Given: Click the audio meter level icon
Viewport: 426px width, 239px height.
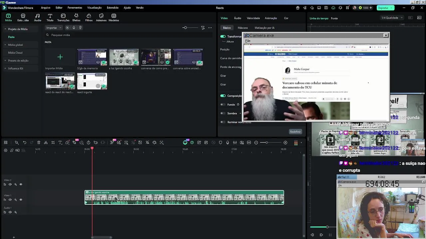Looking at the screenshot, I should click(x=296, y=143).
